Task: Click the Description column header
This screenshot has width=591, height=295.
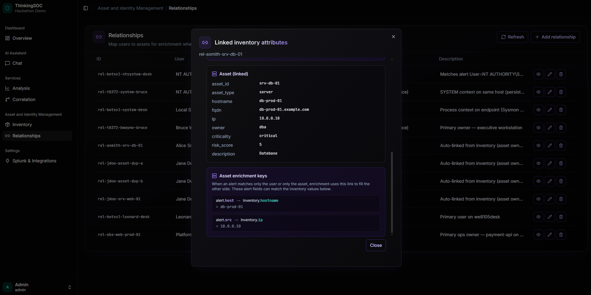Action: tap(451, 59)
